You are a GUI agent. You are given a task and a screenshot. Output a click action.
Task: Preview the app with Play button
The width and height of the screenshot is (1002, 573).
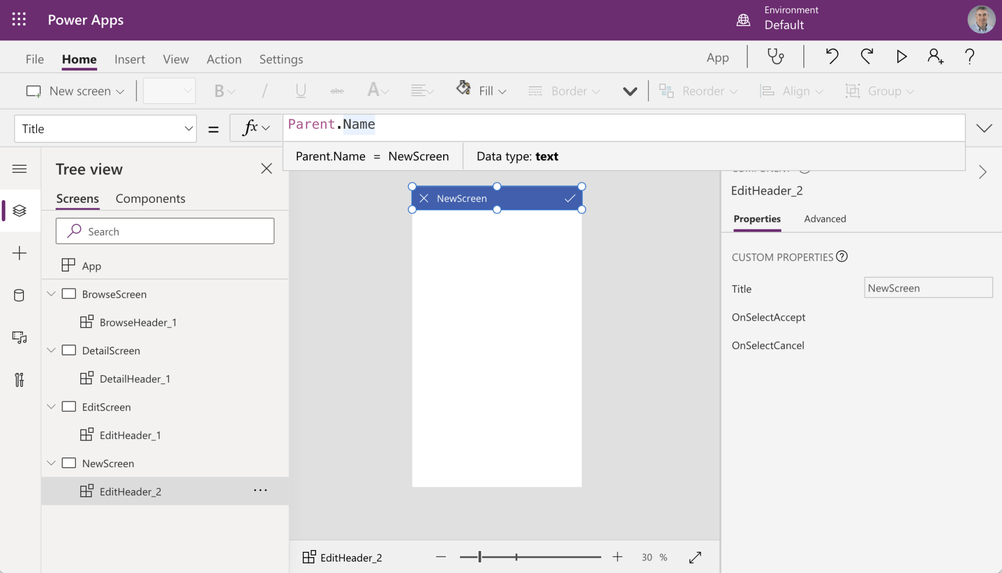(x=901, y=57)
